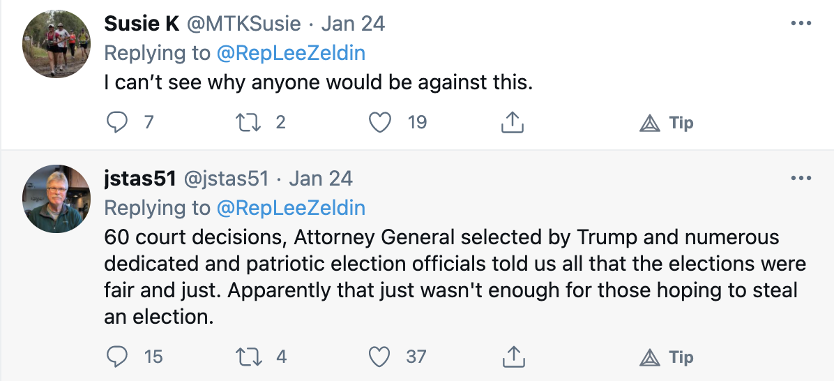834x381 pixels.
Task: Retweet jstas51's tweet
Action: tap(247, 357)
